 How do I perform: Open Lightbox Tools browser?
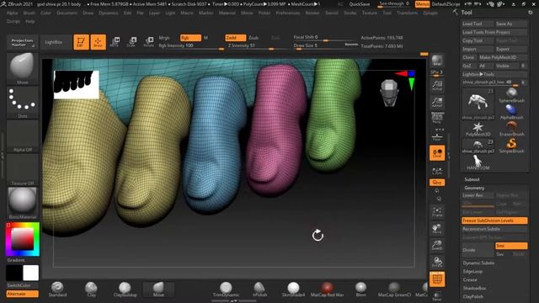(x=494, y=74)
